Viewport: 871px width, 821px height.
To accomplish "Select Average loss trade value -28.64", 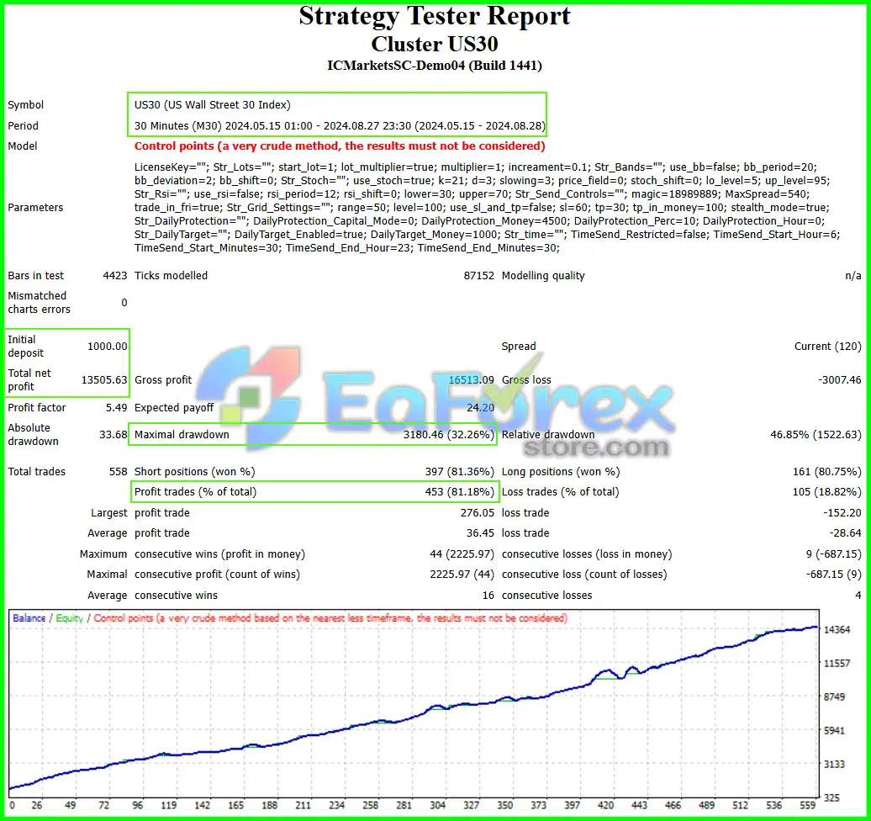I will [x=846, y=532].
